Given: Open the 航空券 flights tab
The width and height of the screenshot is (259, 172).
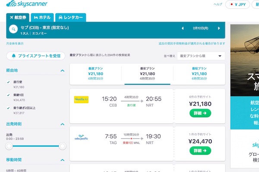Looking at the screenshot, I should click(18, 18).
